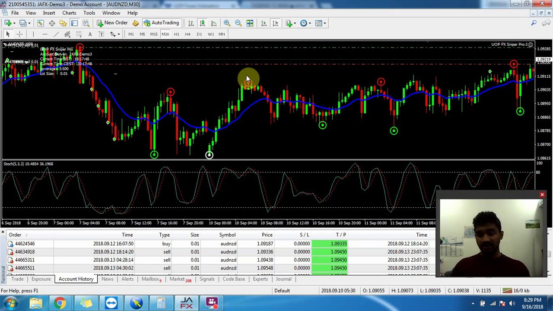The image size is (553, 311).
Task: Open the Periods clock icon
Action: [304, 23]
